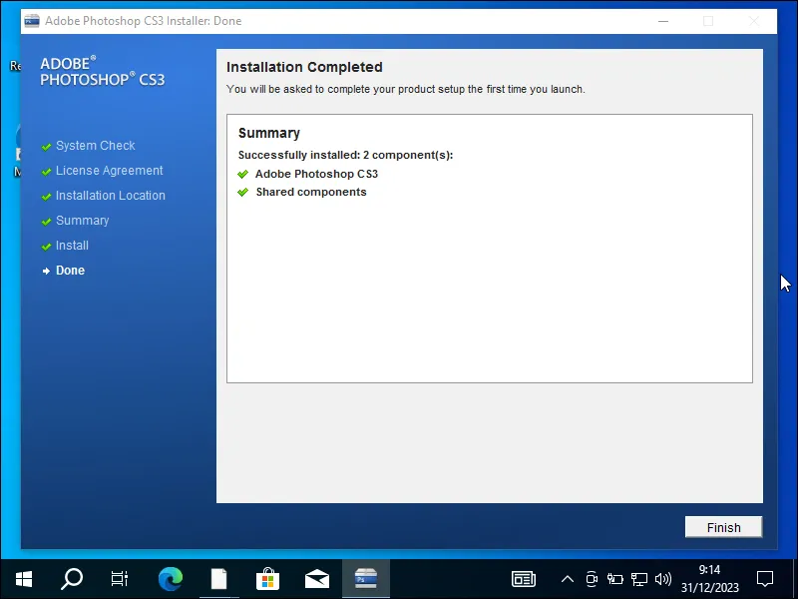Viewport: 798px width, 599px height.
Task: Select the Installation Location step
Action: [x=110, y=196]
